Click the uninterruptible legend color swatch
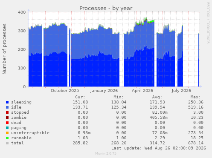The height and width of the screenshot is (158, 212). [7, 133]
